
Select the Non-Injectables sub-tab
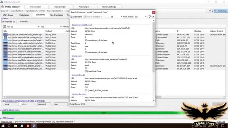tap(56, 15)
